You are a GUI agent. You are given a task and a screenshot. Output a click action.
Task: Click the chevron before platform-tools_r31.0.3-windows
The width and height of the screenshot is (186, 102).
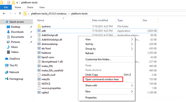coord(29,14)
